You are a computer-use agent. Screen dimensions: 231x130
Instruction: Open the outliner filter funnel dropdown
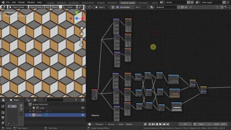(x=77, y=100)
